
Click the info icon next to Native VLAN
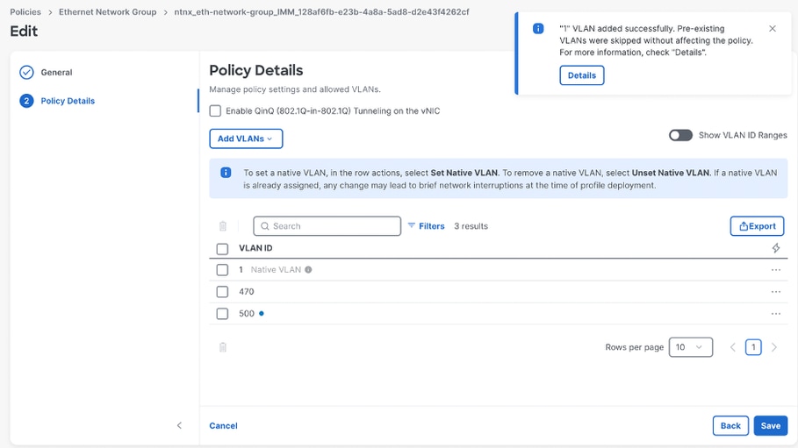308,270
